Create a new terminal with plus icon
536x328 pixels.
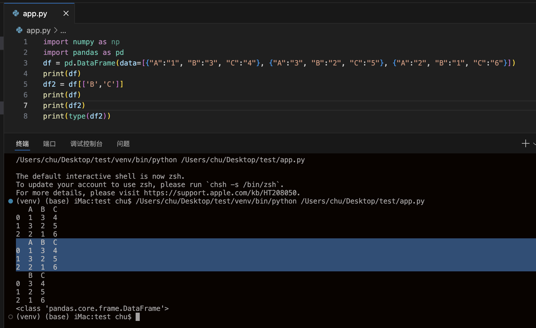click(x=525, y=144)
